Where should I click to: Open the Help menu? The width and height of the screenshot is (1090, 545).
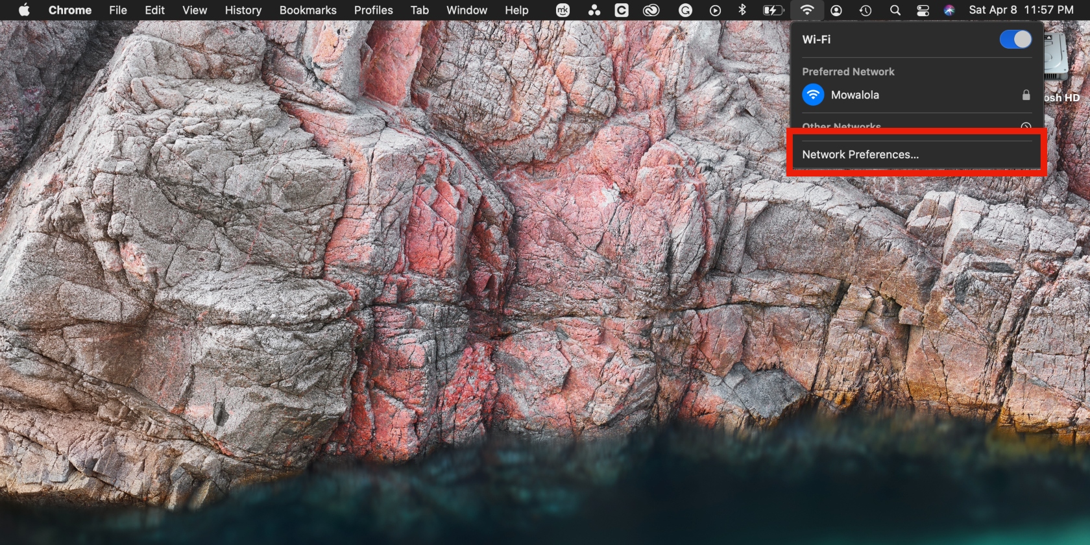point(516,10)
